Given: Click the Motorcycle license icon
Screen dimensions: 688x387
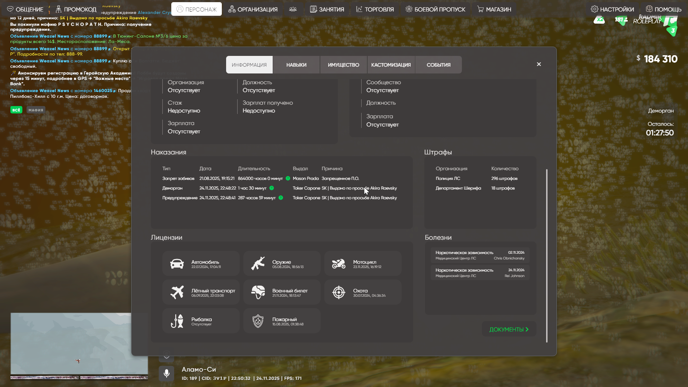Looking at the screenshot, I should 339,264.
